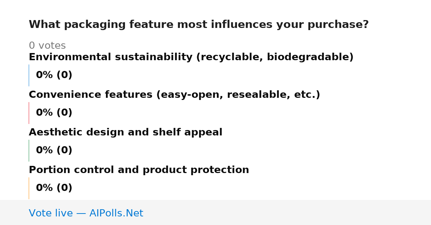Click percentage under Environmental sustainability
The width and height of the screenshot is (431, 225).
click(54, 75)
